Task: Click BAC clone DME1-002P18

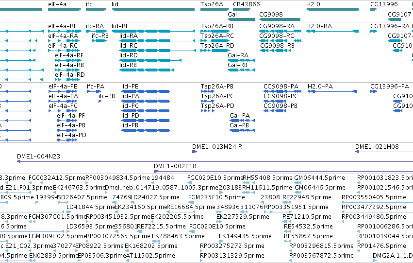Action: [175, 166]
